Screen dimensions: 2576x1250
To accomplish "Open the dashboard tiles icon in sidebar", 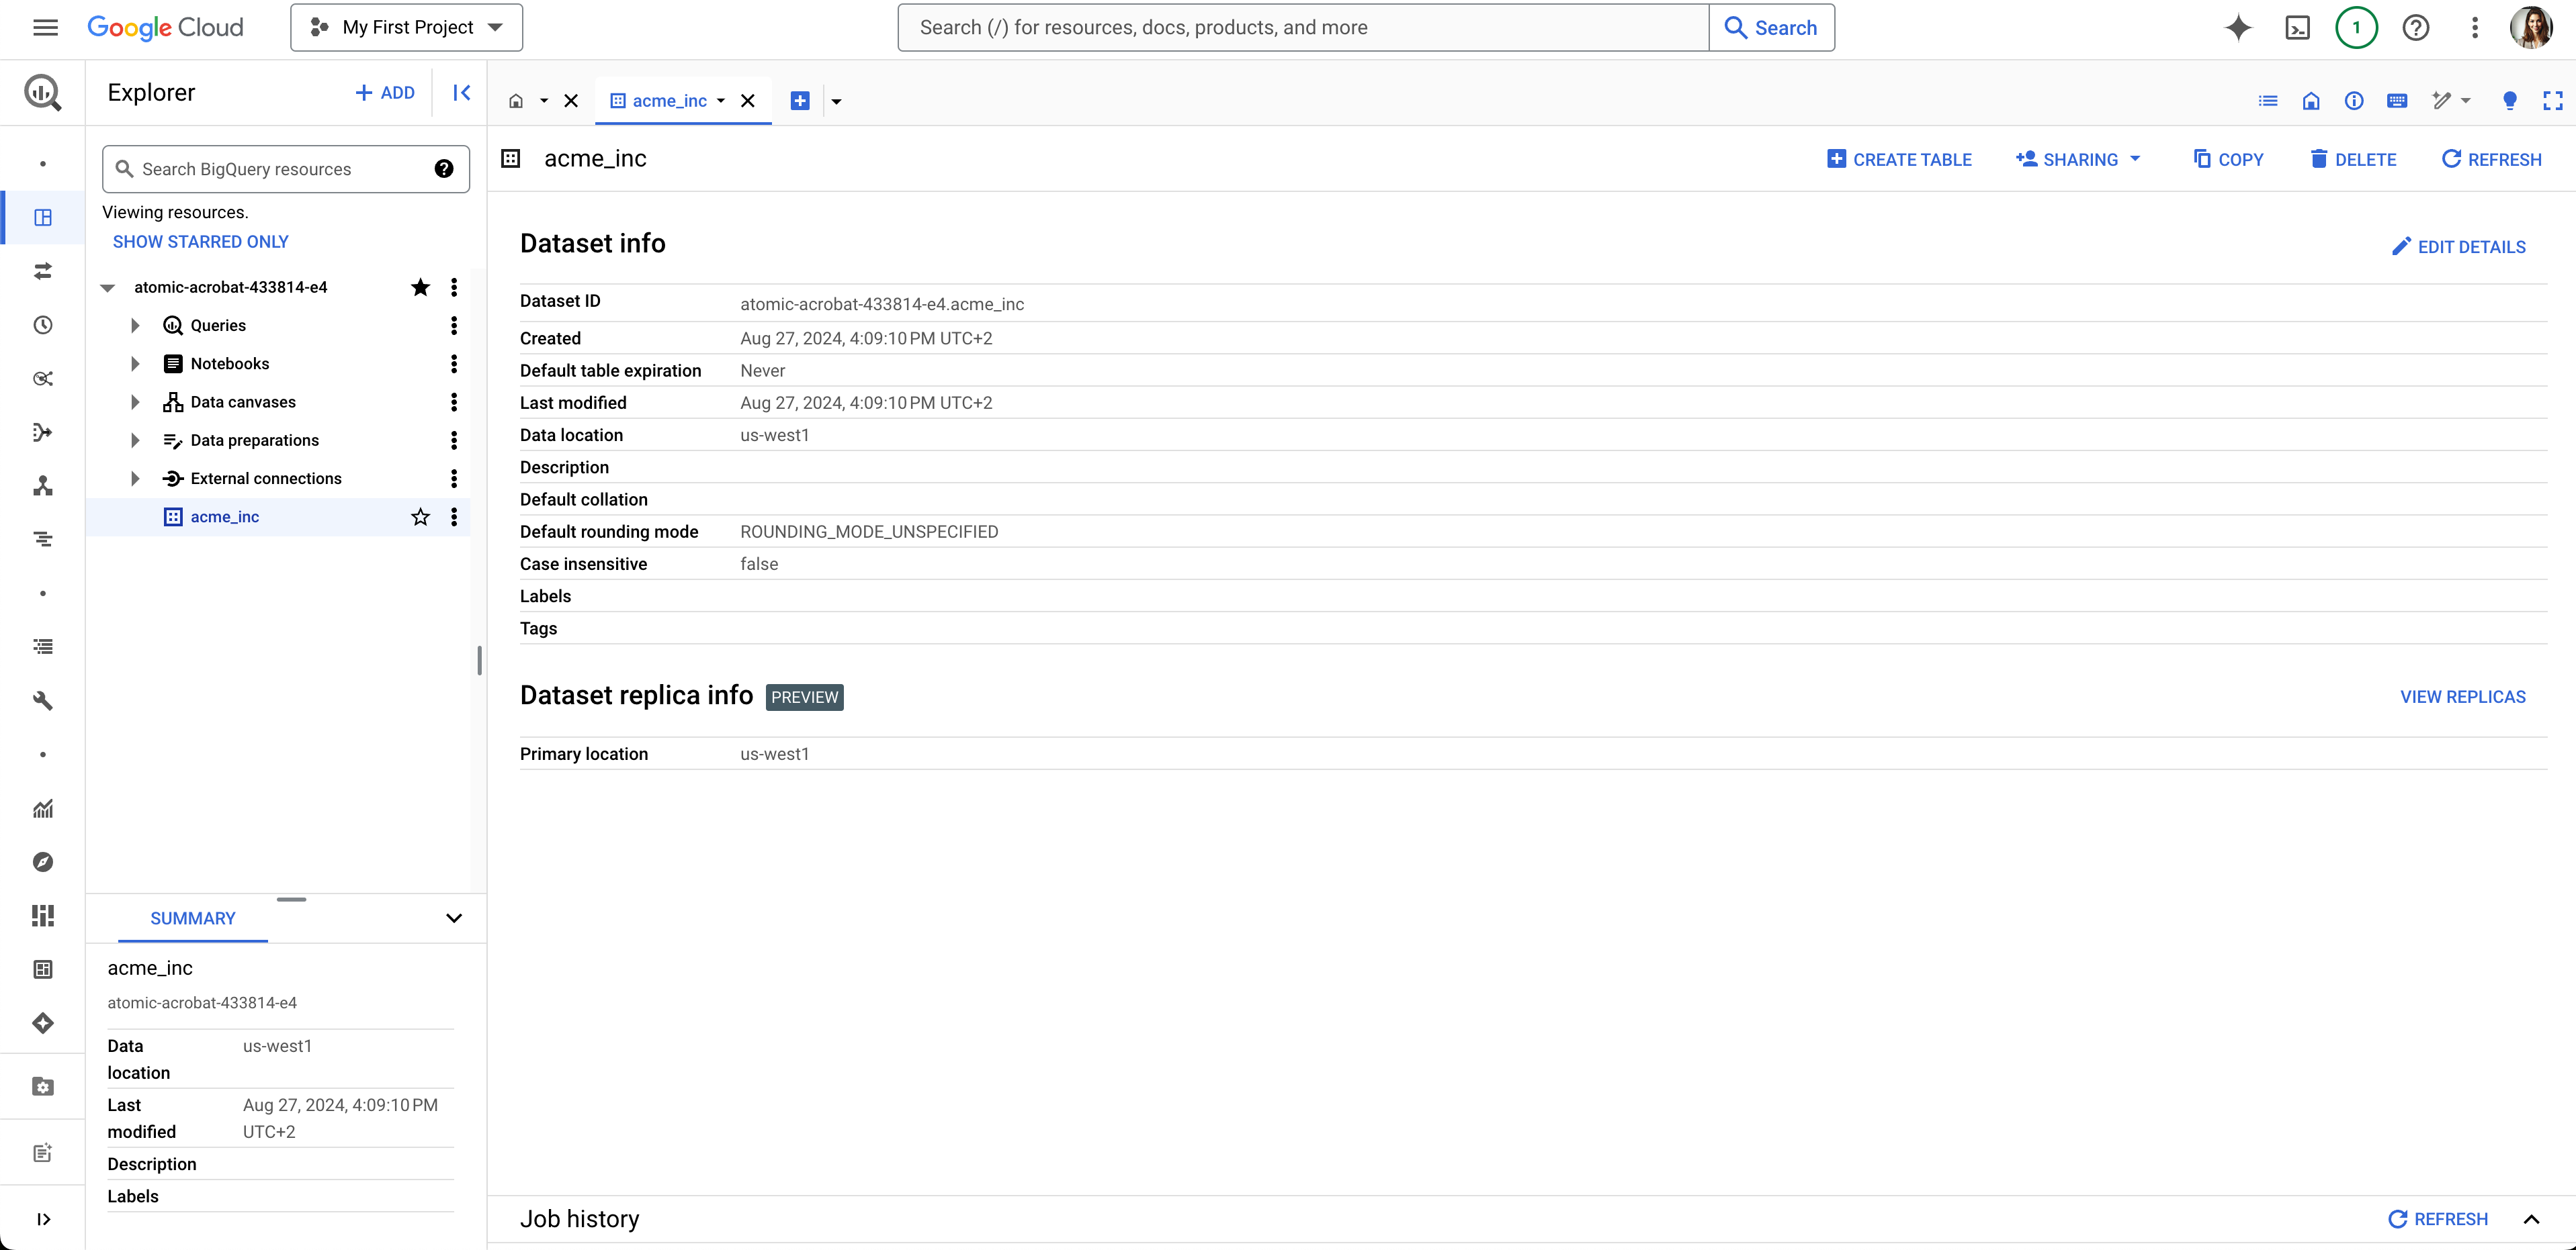I will pos(43,915).
